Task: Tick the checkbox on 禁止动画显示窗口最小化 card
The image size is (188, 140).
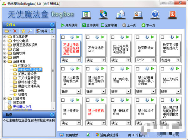Action: 138,69
